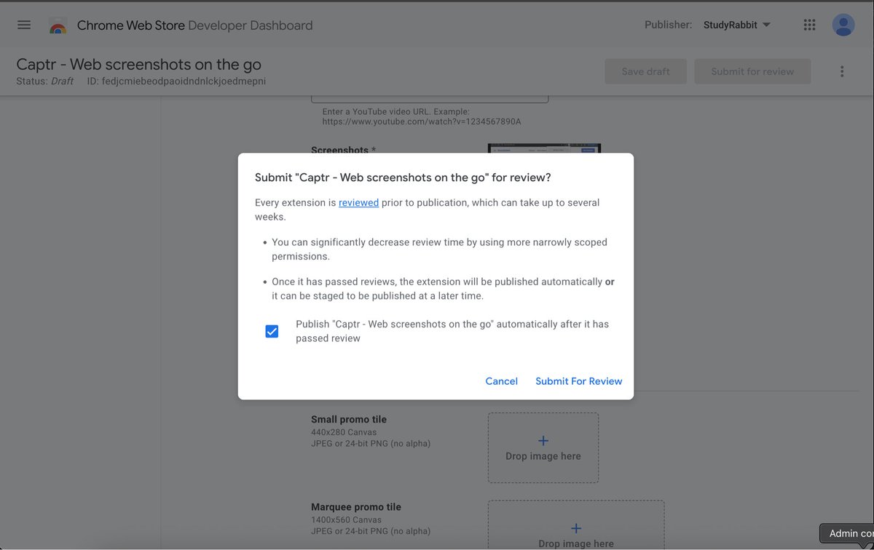Click the Chrome Web Store rainbow logo
Viewport: 874px width, 550px height.
(58, 26)
